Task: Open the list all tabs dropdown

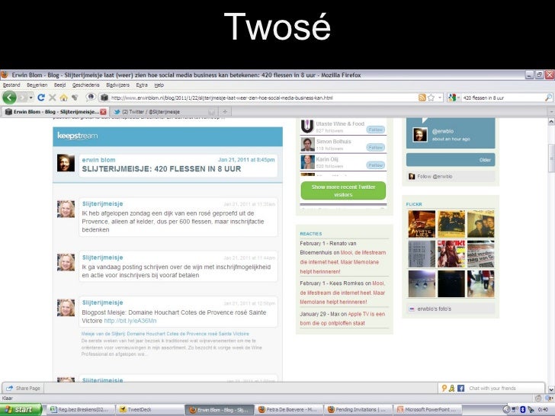Action: 551,112
